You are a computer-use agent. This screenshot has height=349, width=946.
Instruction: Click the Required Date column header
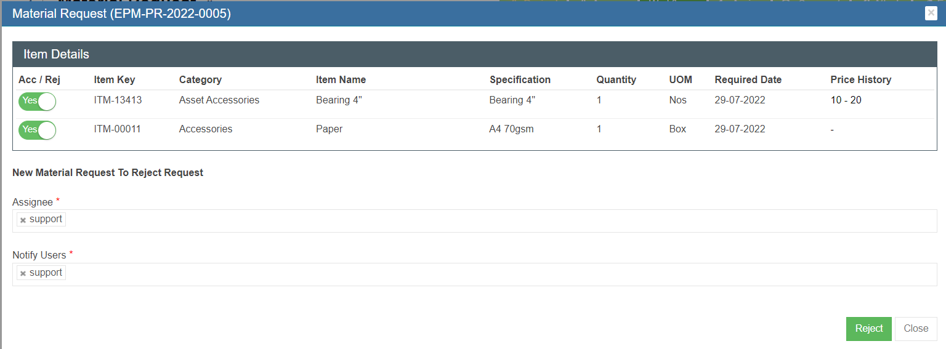[748, 79]
